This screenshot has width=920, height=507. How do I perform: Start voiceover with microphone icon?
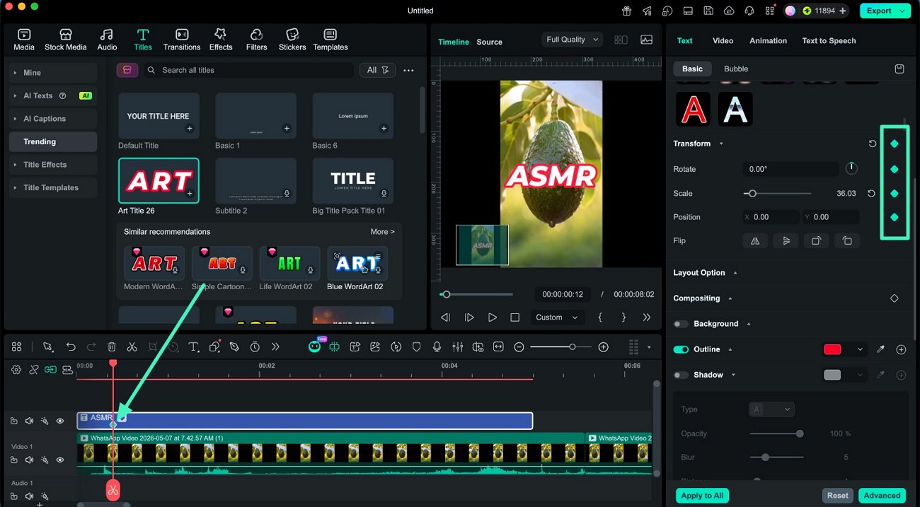[437, 346]
